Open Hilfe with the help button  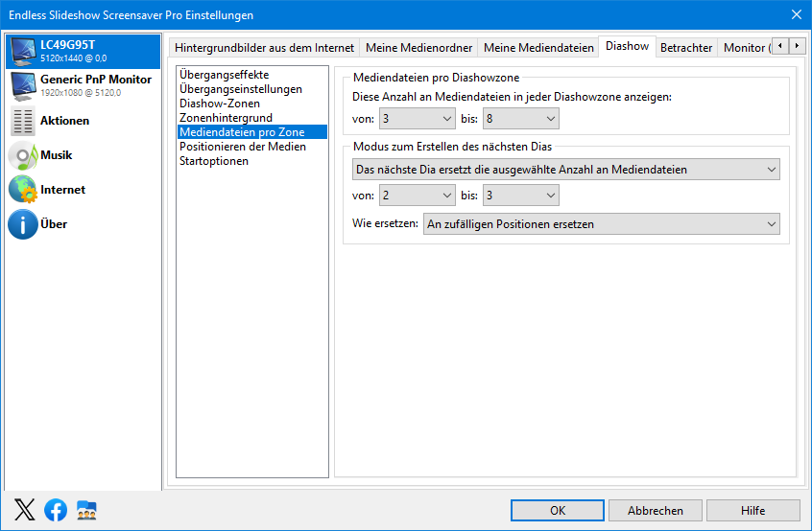(752, 510)
